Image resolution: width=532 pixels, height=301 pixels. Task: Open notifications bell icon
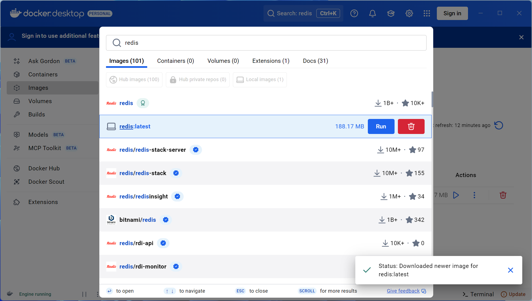tap(373, 13)
